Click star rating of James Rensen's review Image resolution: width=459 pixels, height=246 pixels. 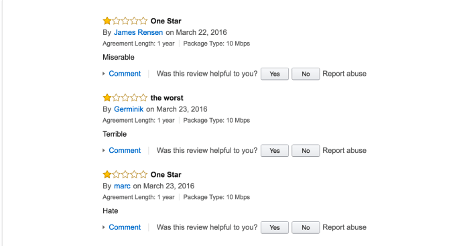click(x=125, y=21)
